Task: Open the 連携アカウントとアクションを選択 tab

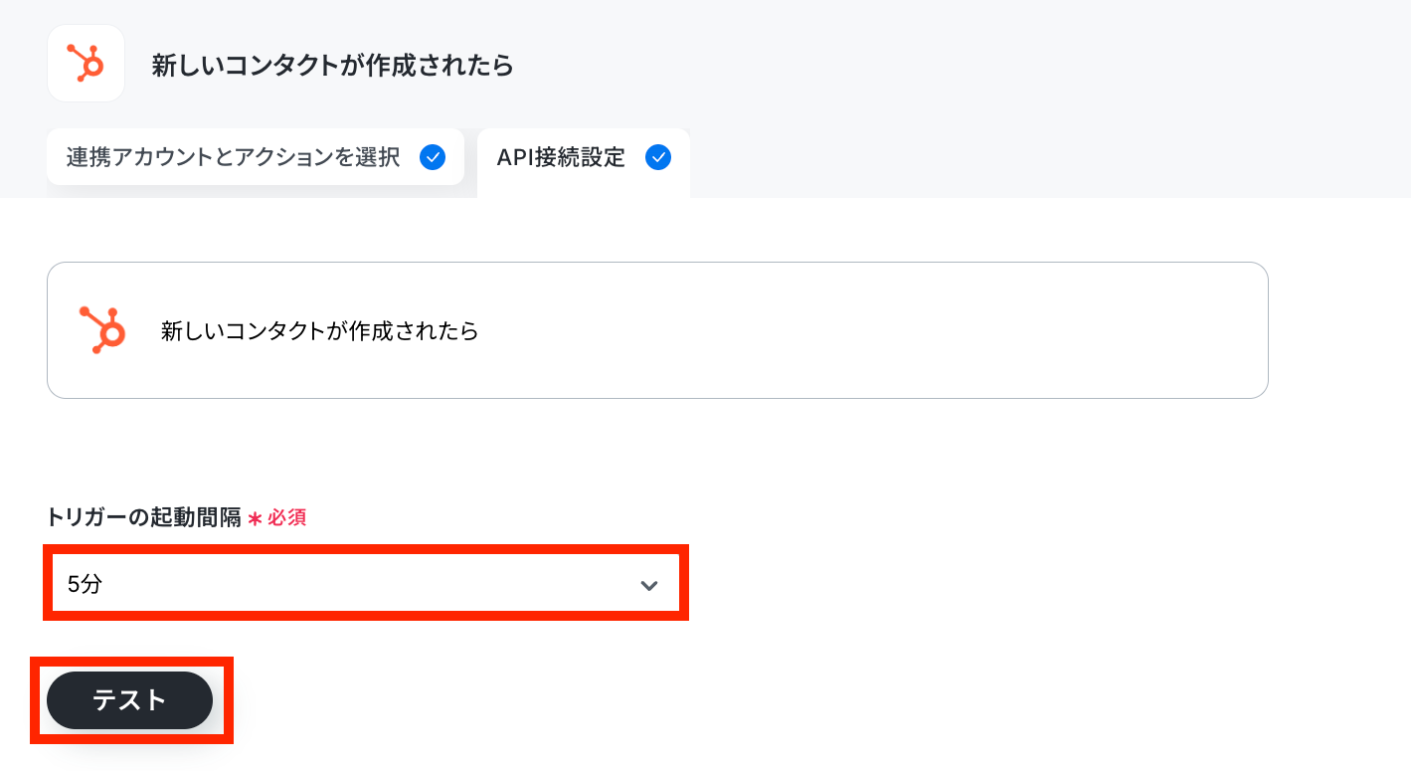Action: tap(256, 157)
